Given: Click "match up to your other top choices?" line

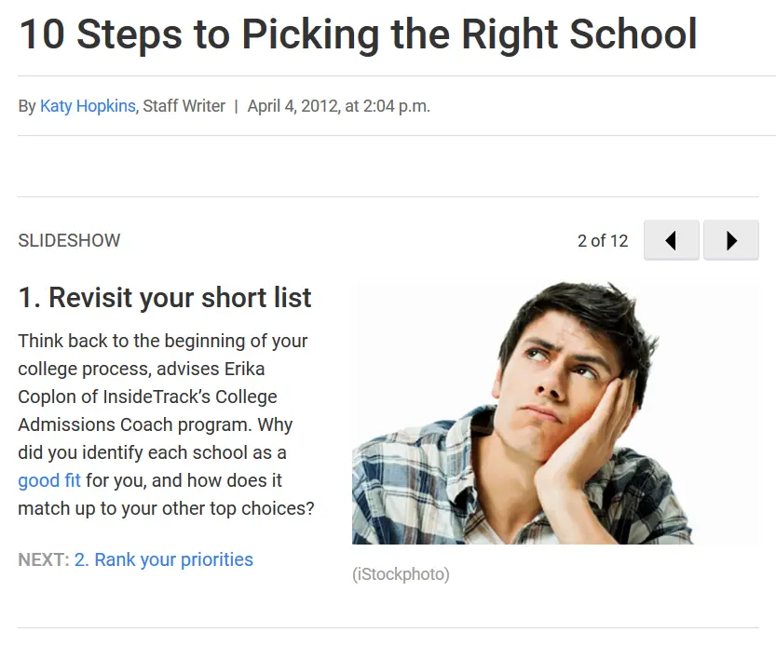Looking at the screenshot, I should 166,508.
